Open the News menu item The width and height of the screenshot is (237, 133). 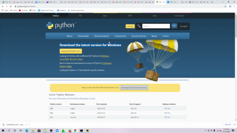(x=154, y=36)
